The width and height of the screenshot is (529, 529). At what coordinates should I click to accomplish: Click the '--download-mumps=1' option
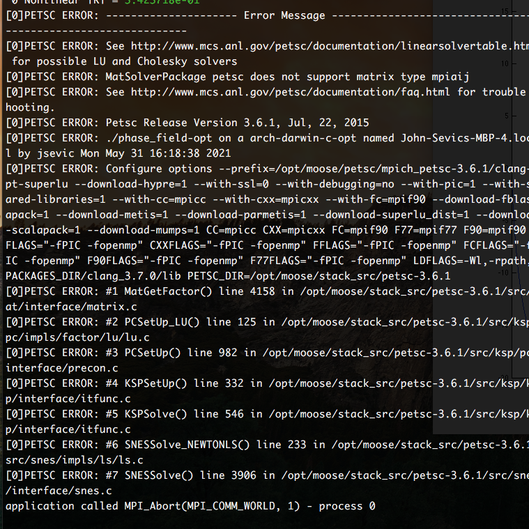point(143,230)
